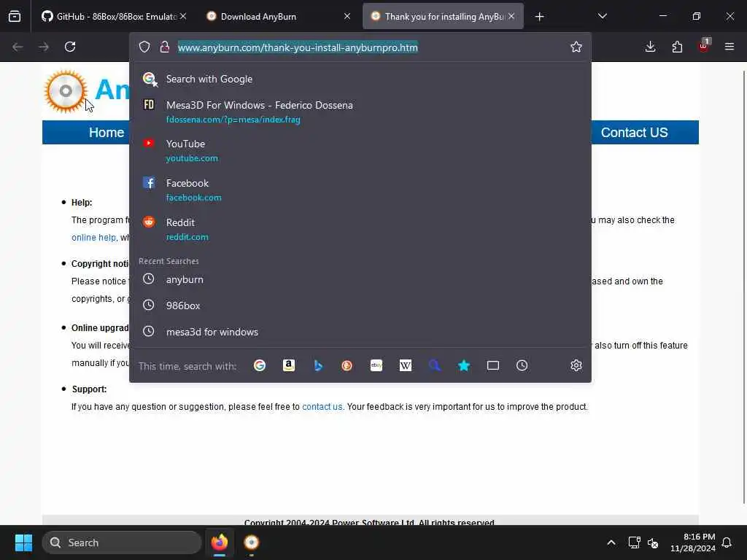The height and width of the screenshot is (560, 747).
Task: Open the Firefox application menu
Action: click(x=729, y=47)
